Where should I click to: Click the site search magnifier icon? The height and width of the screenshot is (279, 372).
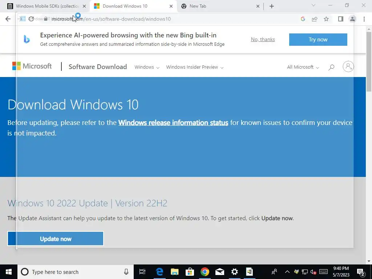(x=331, y=67)
